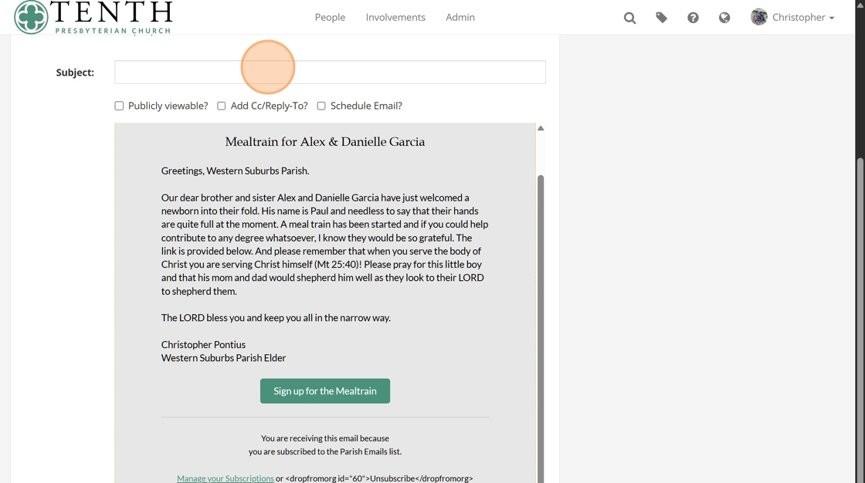Open the search magnifier icon
This screenshot has width=865, height=483.
coord(629,18)
